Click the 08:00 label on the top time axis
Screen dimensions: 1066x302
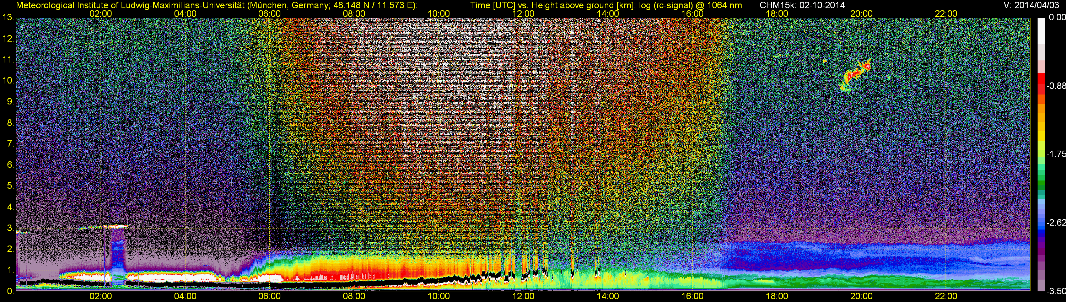(x=354, y=14)
